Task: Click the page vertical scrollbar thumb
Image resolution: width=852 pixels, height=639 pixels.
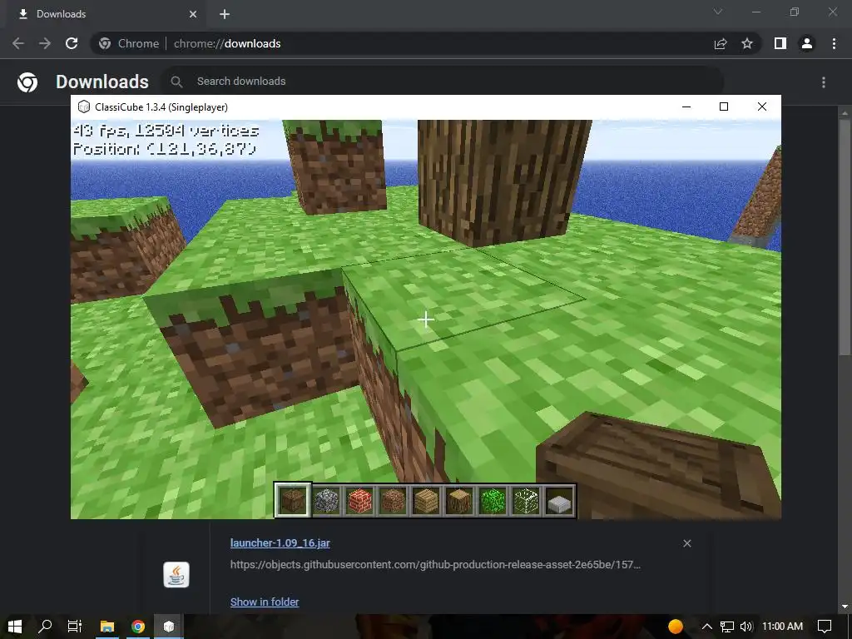Action: [844, 237]
